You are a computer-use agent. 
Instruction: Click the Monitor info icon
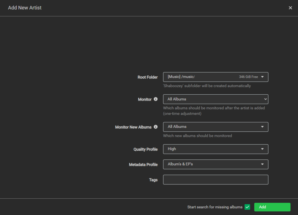[156, 99]
